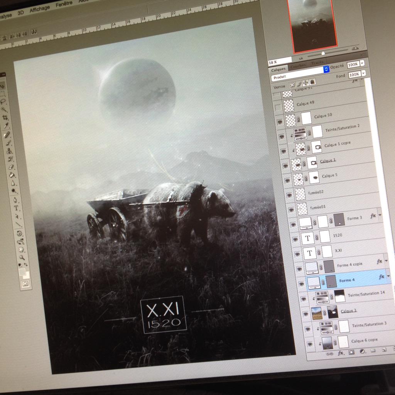Toggle lock position

click(x=306, y=83)
